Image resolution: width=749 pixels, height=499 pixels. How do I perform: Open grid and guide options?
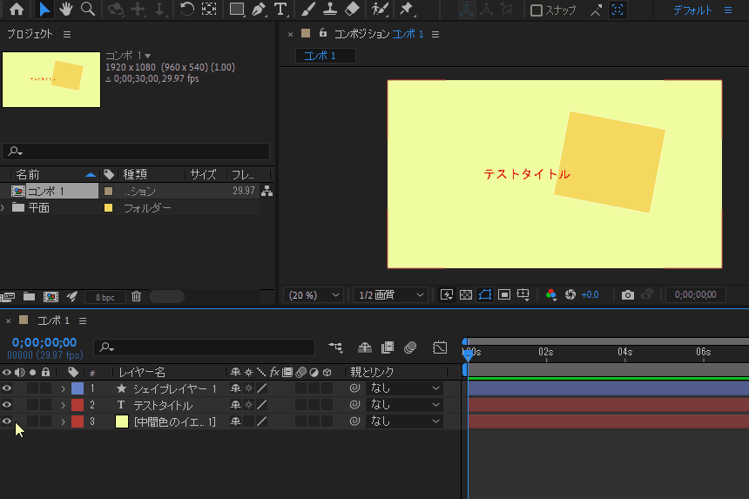(x=523, y=294)
